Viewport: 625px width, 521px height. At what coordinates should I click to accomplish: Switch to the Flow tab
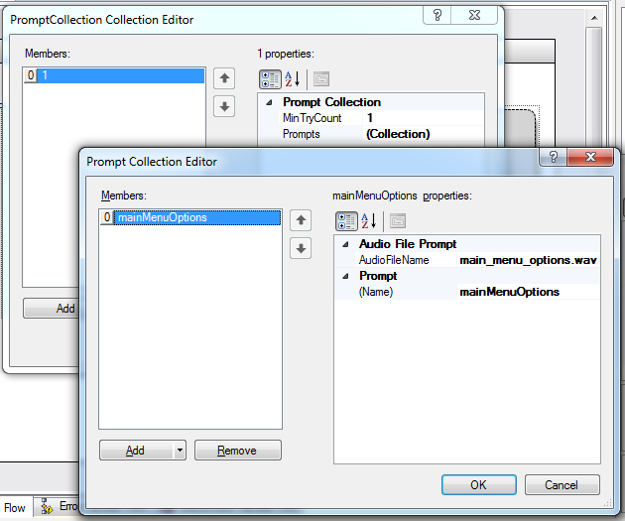click(x=15, y=508)
